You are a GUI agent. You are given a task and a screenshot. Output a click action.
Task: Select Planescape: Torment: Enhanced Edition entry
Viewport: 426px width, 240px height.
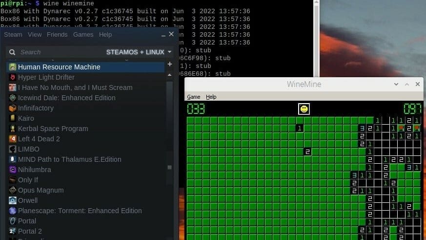pos(80,211)
